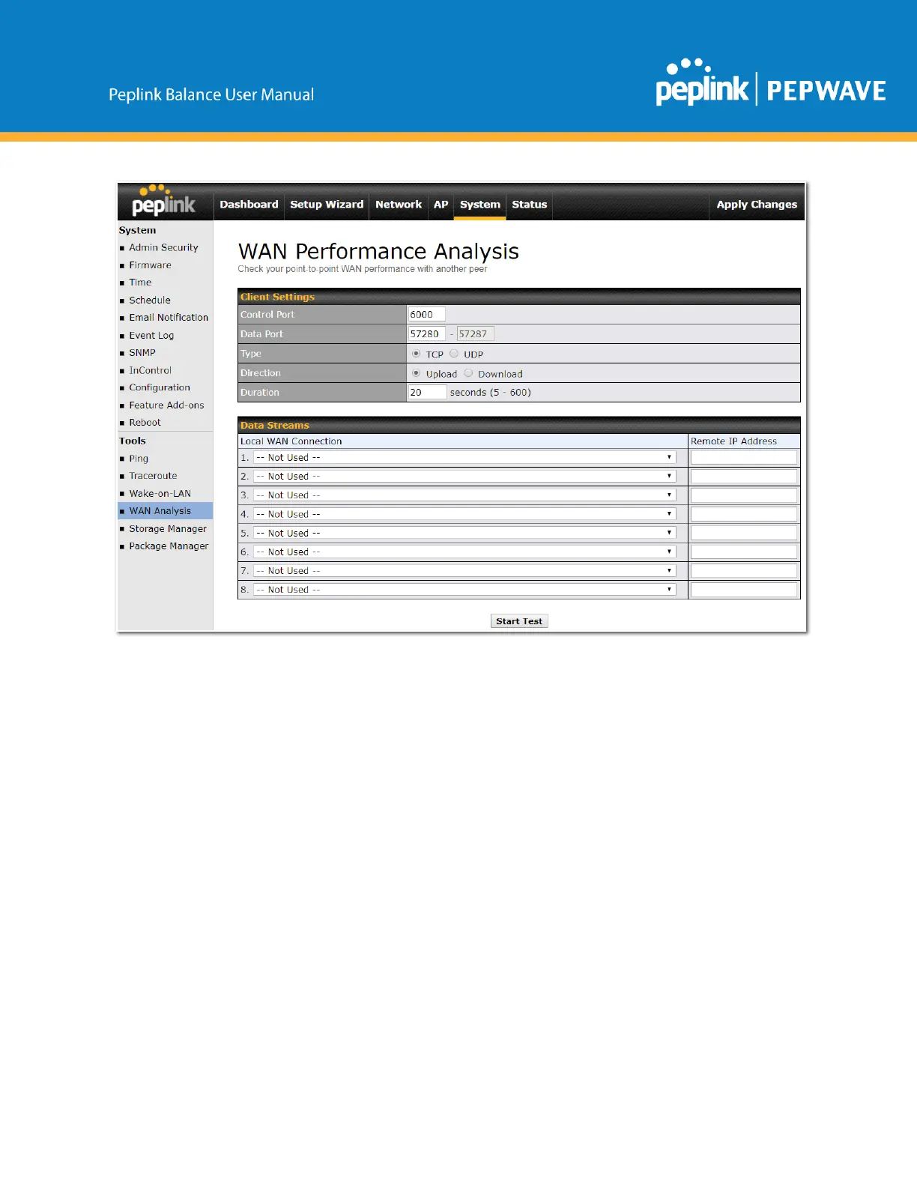This screenshot has height=1187, width=917.
Task: Click Remote IP Address field for stream 5
Action: tap(744, 533)
